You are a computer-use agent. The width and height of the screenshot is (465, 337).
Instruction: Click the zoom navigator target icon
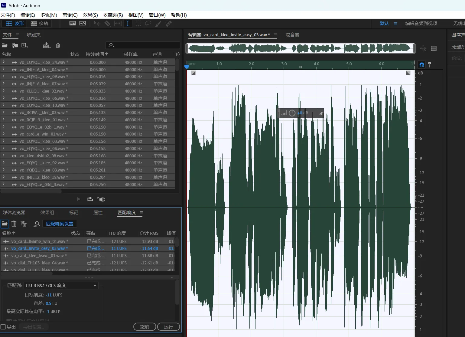pos(423,48)
